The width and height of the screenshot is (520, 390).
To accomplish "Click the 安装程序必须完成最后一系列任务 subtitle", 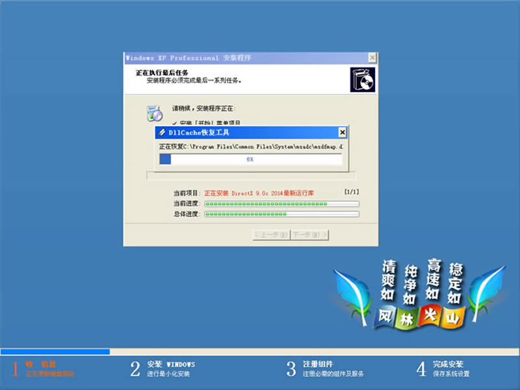I will pos(194,80).
